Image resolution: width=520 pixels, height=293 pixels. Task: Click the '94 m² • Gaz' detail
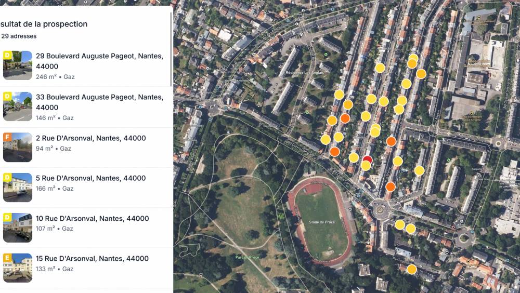tap(54, 149)
